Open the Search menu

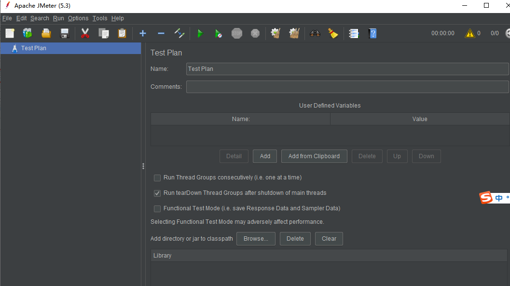[x=40, y=18]
